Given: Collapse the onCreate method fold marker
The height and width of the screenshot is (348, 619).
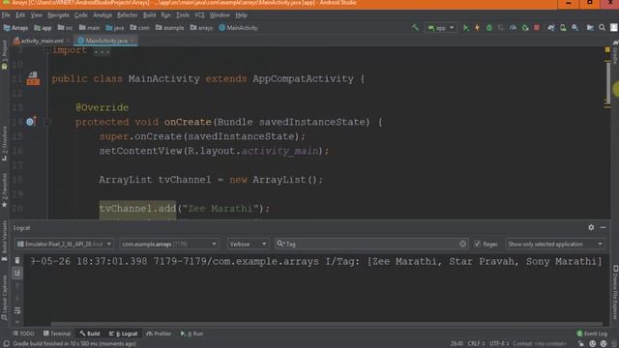Looking at the screenshot, I should point(47,122).
